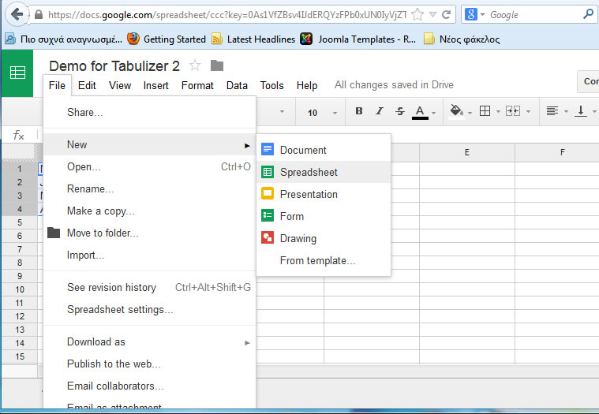
Task: Open the text color picker
Action: [420, 111]
